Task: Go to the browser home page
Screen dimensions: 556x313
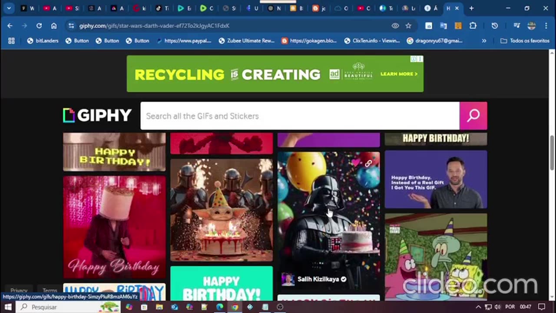Action: [54, 26]
